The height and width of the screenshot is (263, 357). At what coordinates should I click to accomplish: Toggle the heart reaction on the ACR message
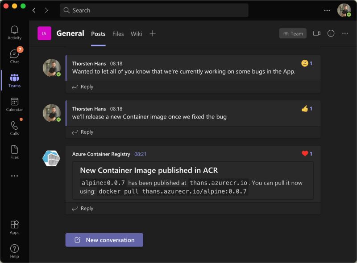tap(307, 153)
